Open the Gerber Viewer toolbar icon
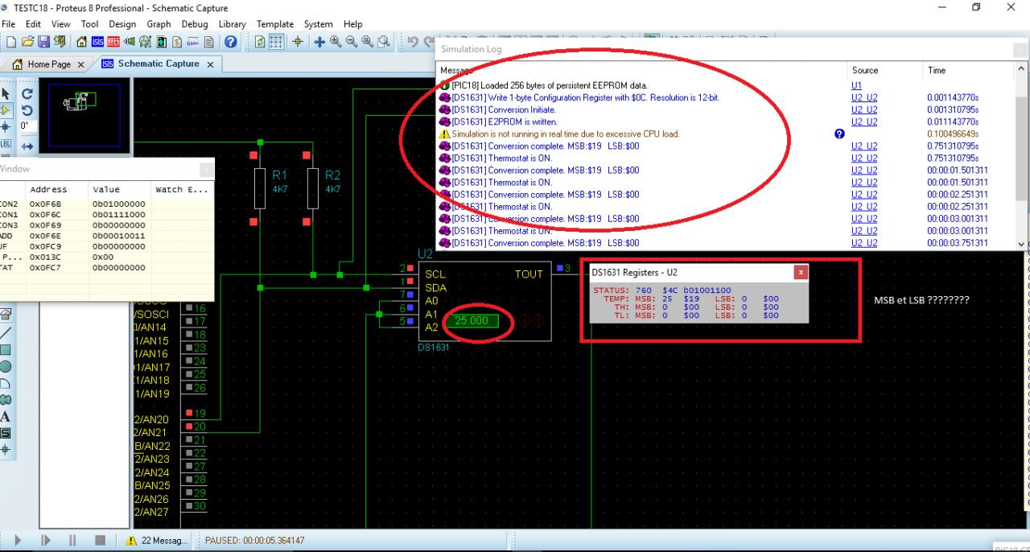 point(146,42)
